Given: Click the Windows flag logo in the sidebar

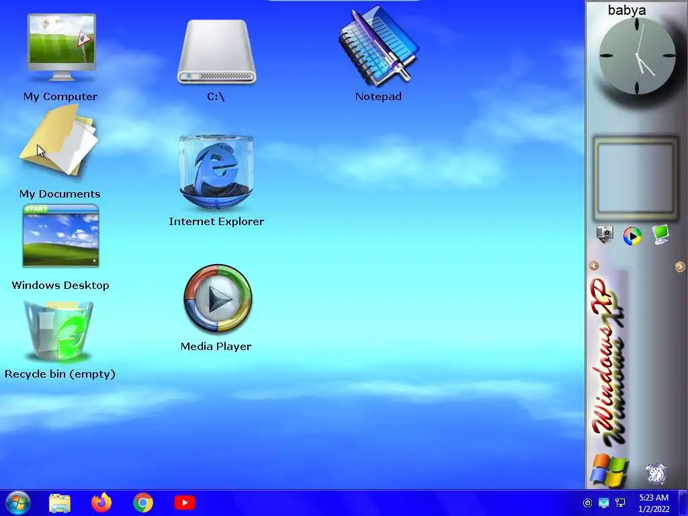Looking at the screenshot, I should coord(609,470).
